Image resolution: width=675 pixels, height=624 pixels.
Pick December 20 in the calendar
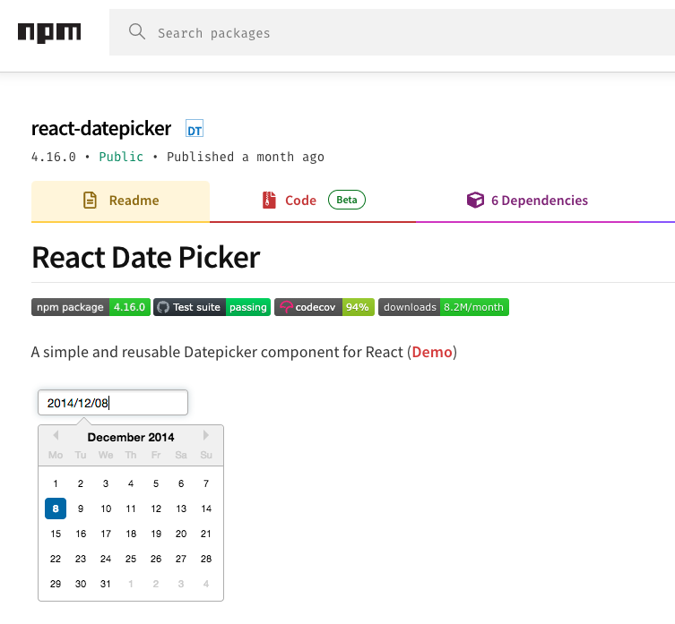pyautogui.click(x=181, y=534)
